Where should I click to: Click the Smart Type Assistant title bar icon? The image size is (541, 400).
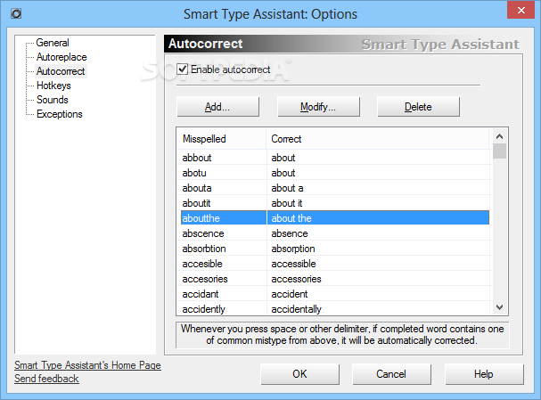tap(16, 13)
